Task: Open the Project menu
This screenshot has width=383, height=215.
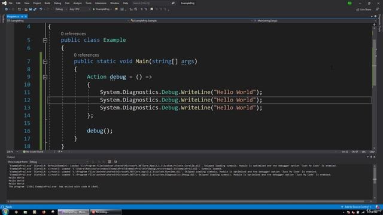Action: coord(37,3)
